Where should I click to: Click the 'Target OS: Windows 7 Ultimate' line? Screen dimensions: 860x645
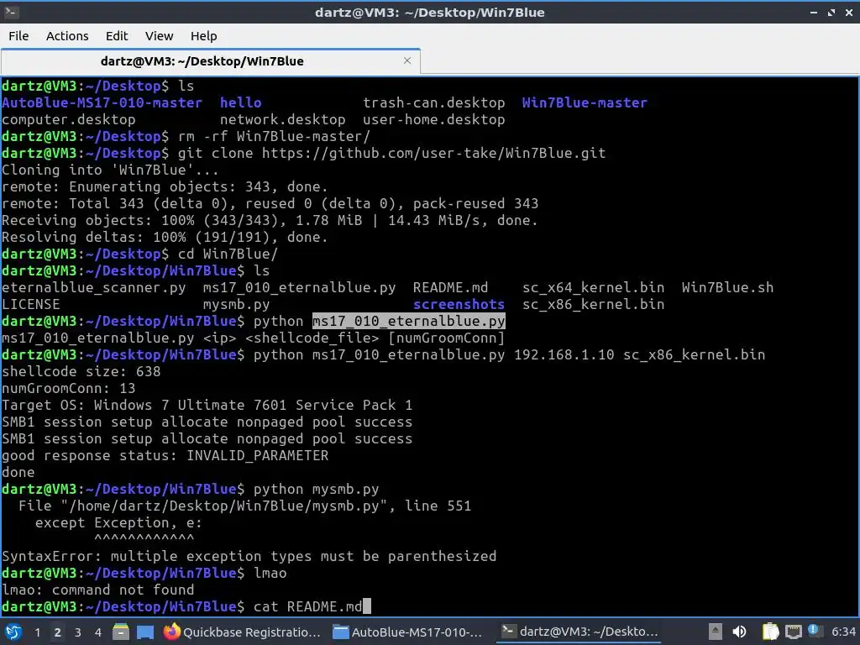coord(207,405)
